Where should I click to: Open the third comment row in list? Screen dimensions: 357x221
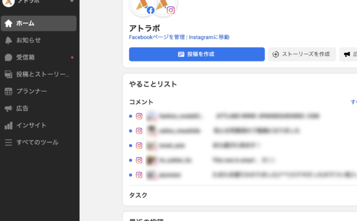pos(243,146)
